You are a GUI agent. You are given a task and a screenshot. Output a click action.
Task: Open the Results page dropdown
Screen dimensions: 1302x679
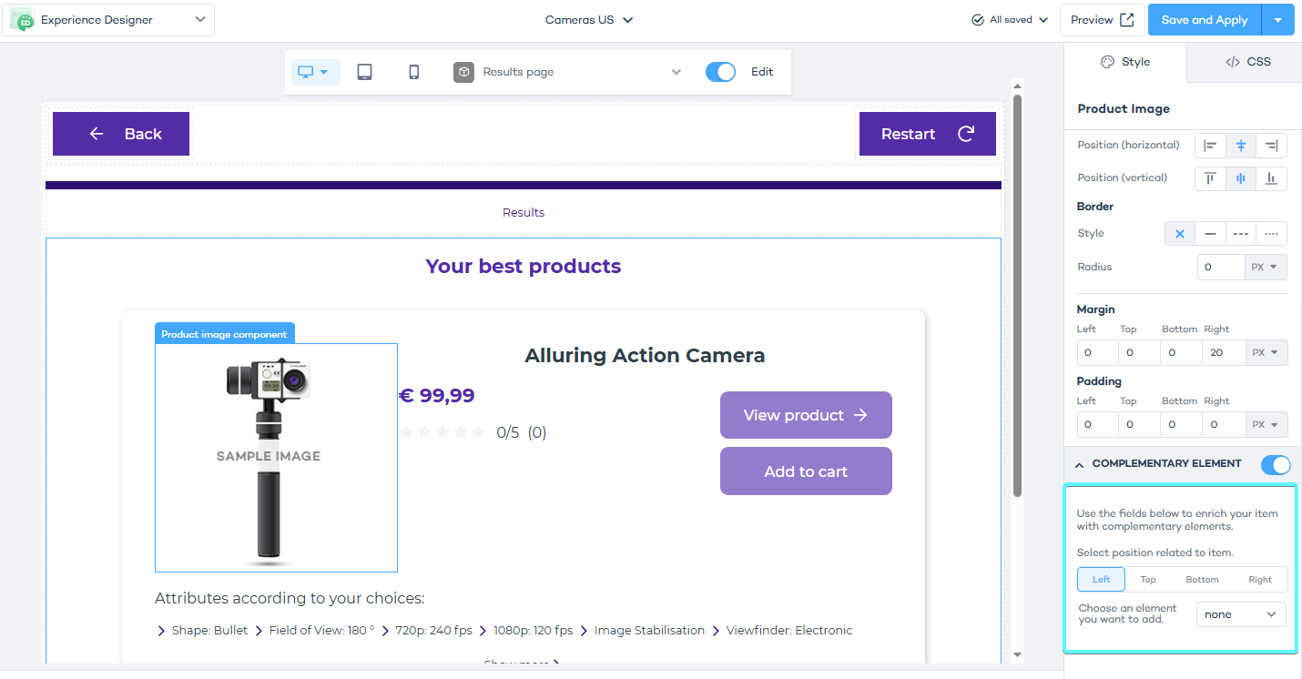(x=676, y=71)
